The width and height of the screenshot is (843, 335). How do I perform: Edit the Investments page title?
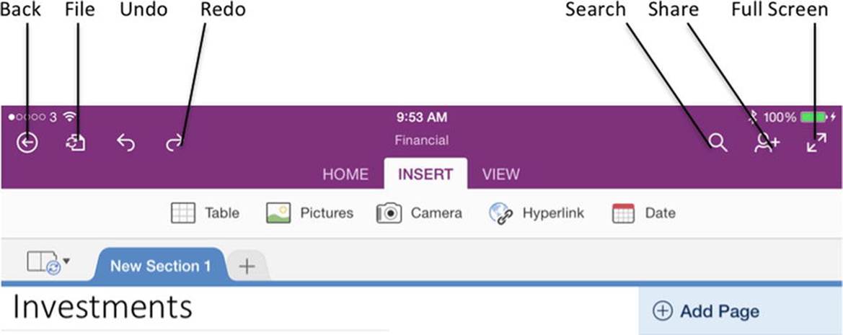[x=102, y=307]
